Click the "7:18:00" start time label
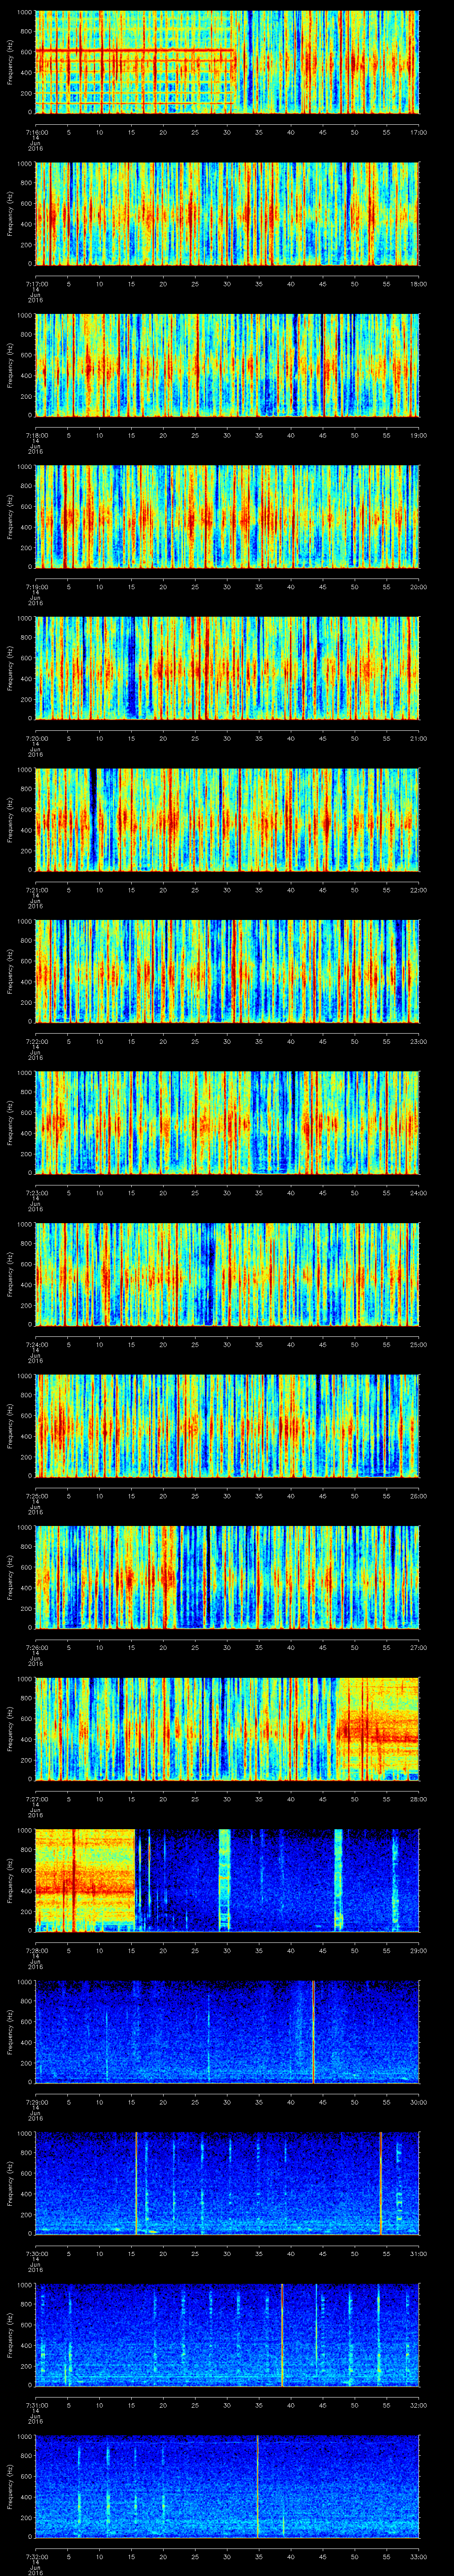 [36, 435]
